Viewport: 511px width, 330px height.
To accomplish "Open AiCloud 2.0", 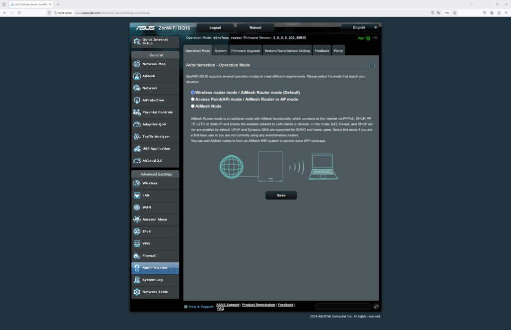I will pyautogui.click(x=155, y=161).
